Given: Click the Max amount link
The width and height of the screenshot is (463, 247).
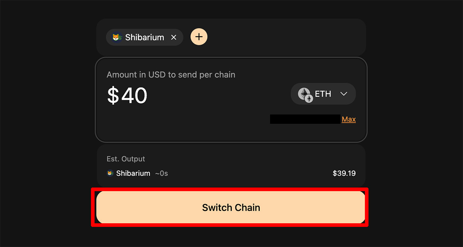Looking at the screenshot, I should click(349, 119).
